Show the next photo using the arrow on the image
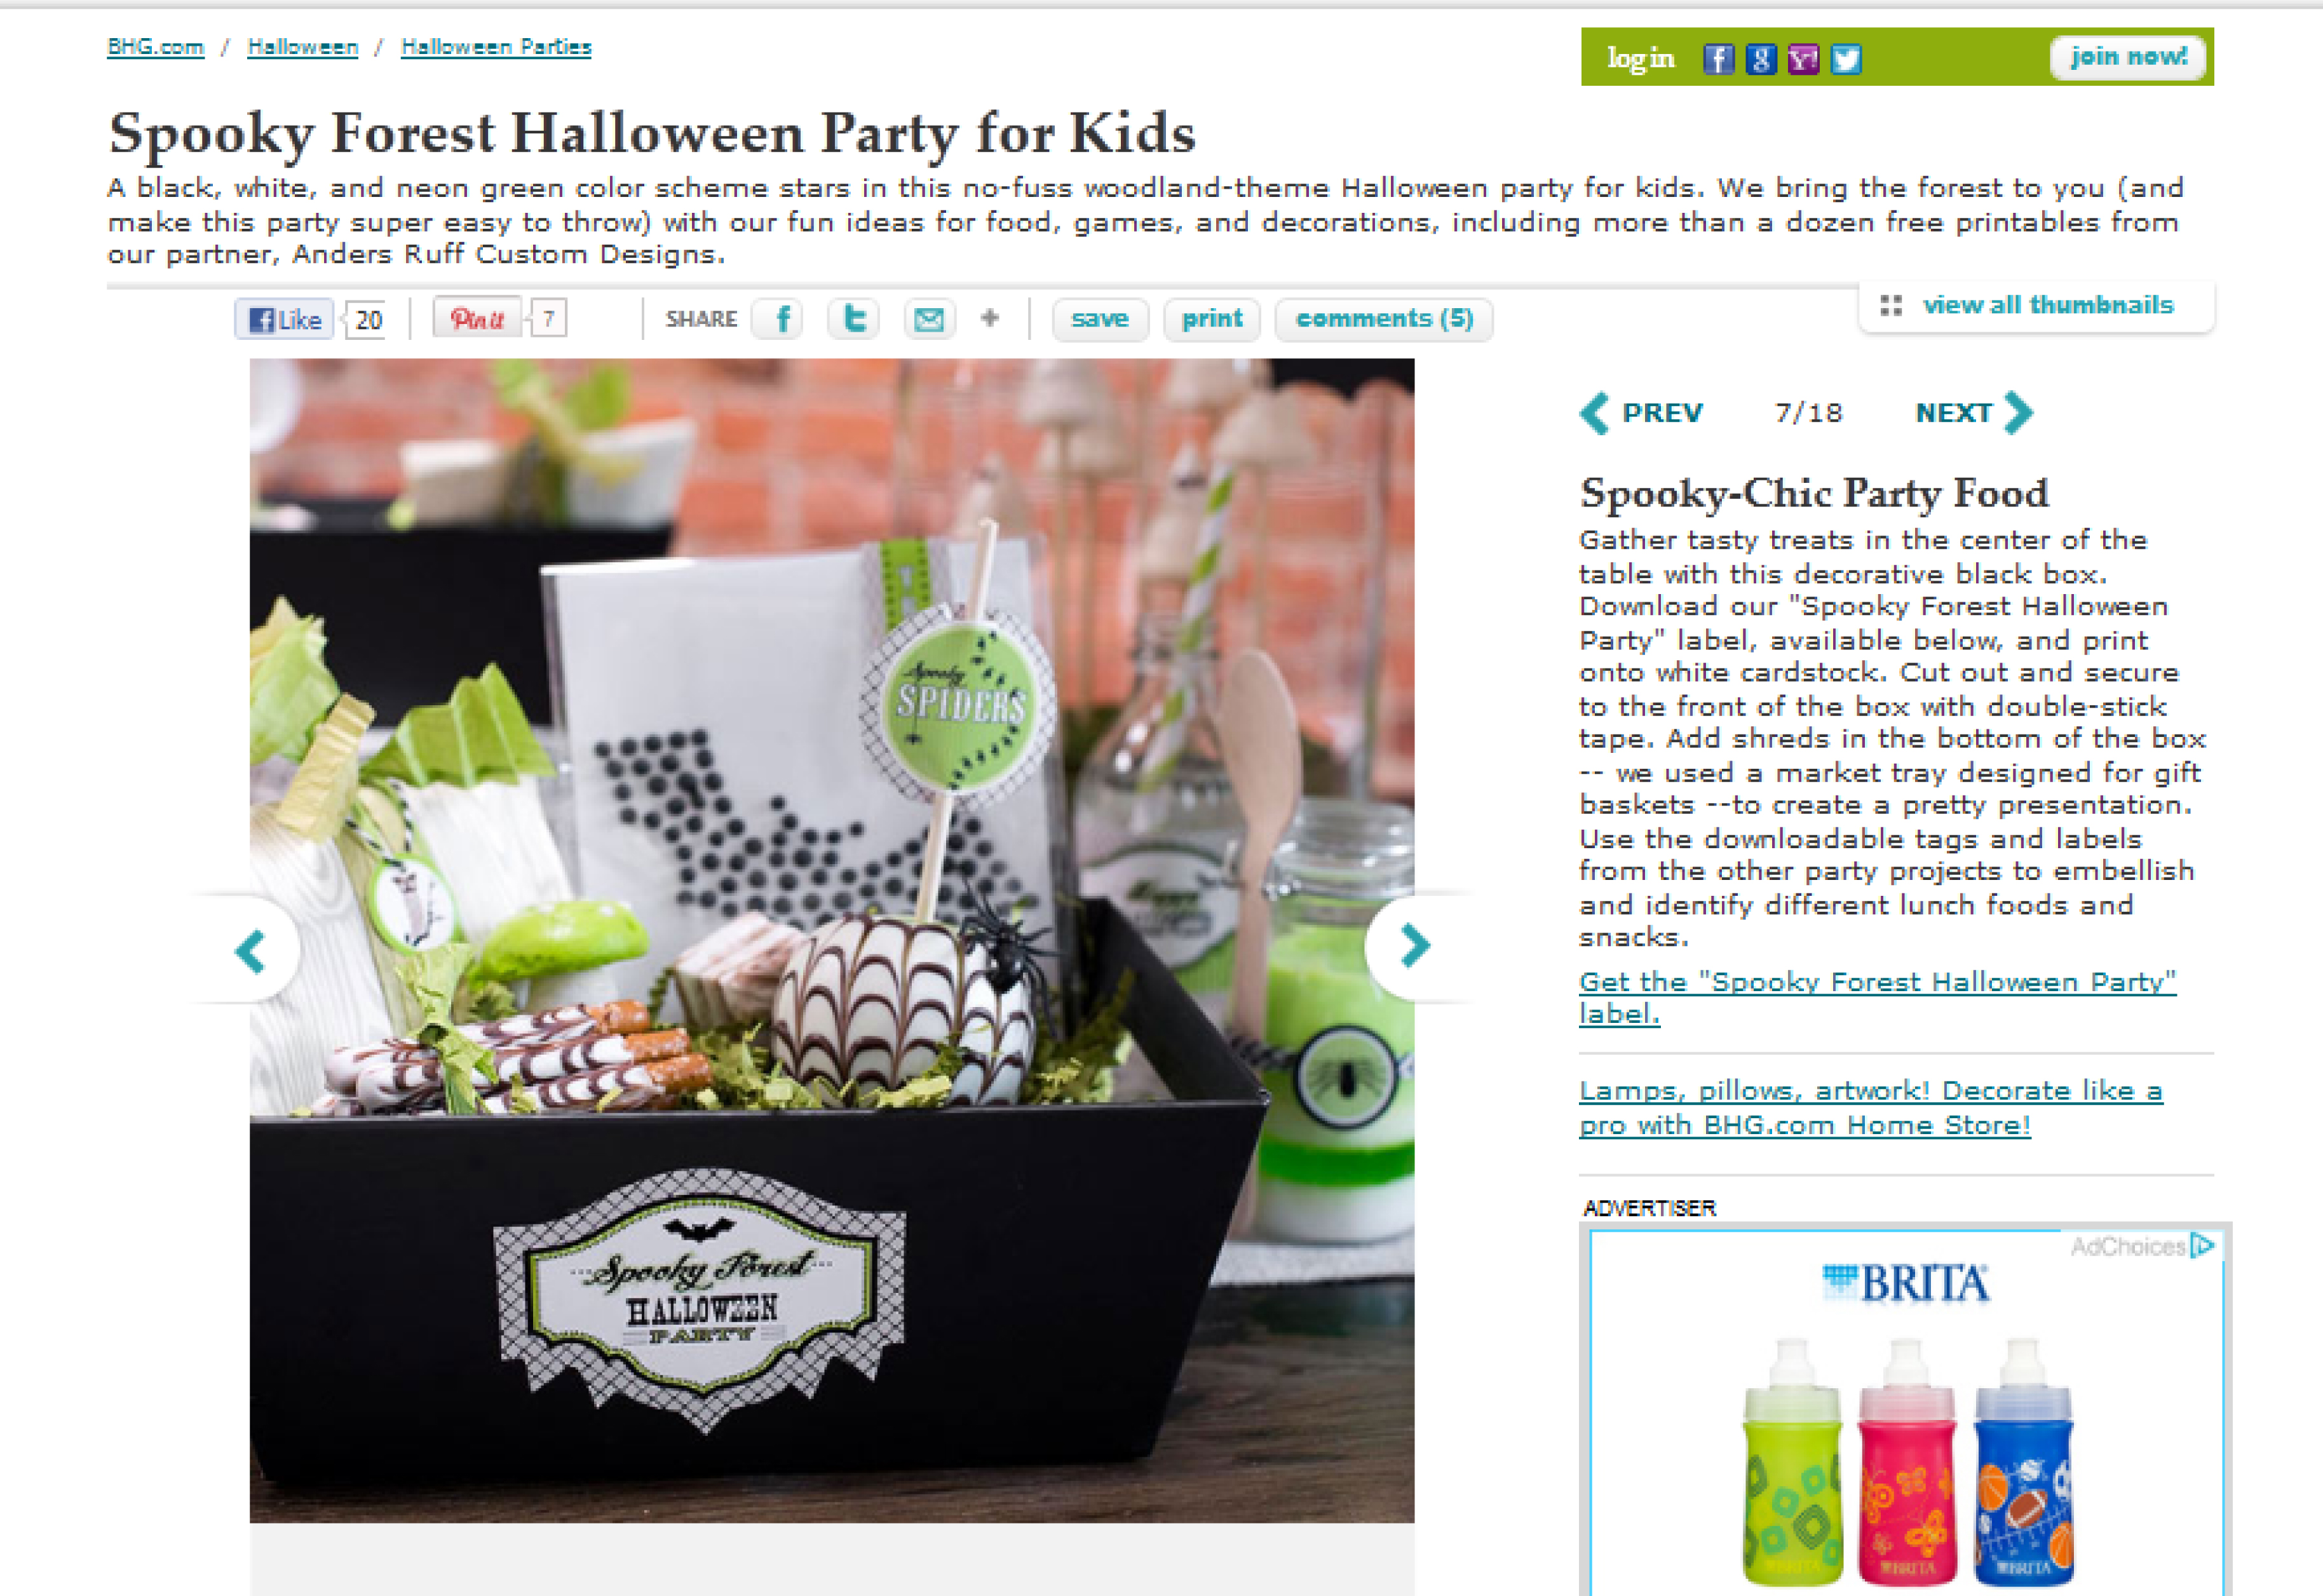Screen dimensions: 2323x1596 click(x=1412, y=946)
